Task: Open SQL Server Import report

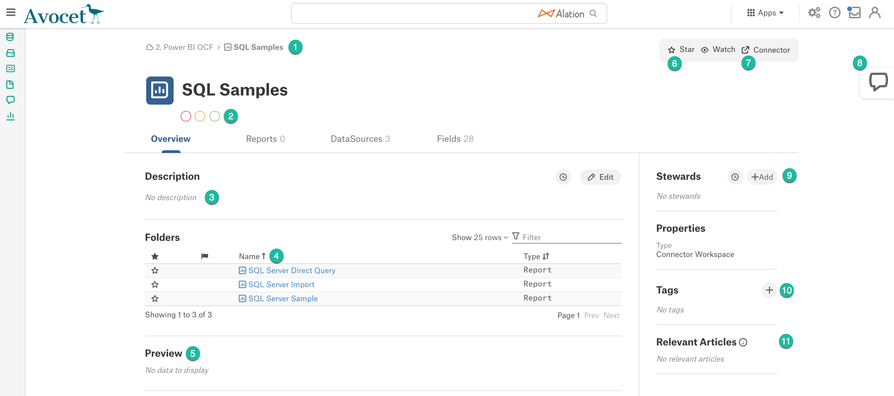Action: [x=277, y=285]
